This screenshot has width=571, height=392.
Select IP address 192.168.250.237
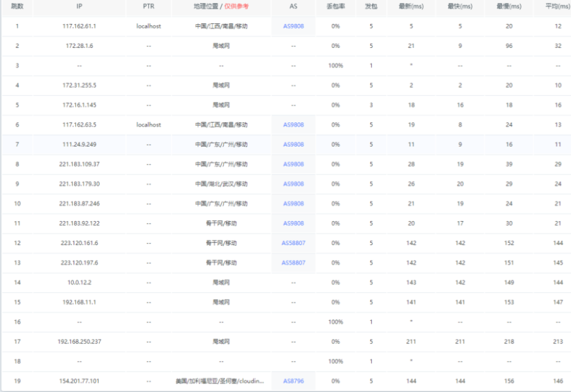click(x=79, y=341)
